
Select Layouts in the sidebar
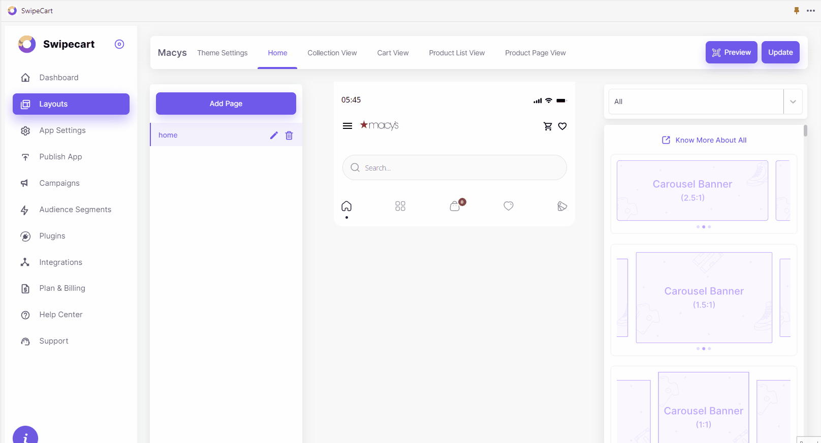pyautogui.click(x=71, y=104)
